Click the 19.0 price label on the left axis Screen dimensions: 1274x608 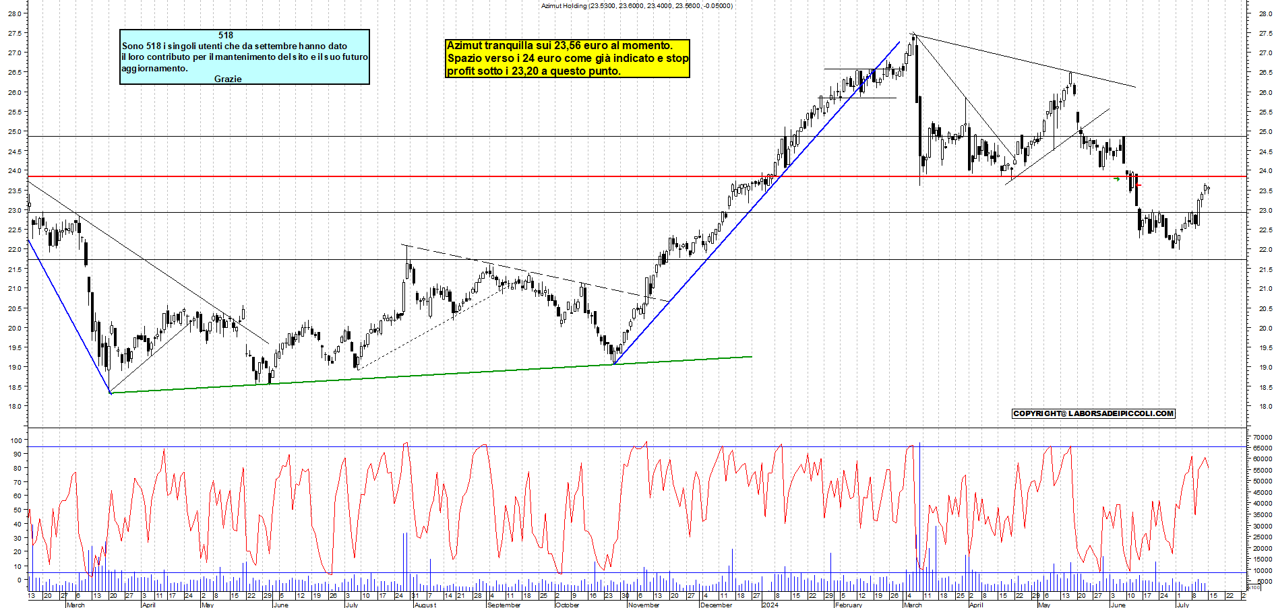[16, 367]
